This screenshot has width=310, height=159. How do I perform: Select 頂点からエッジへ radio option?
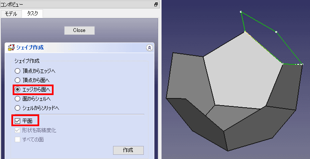tap(18, 71)
